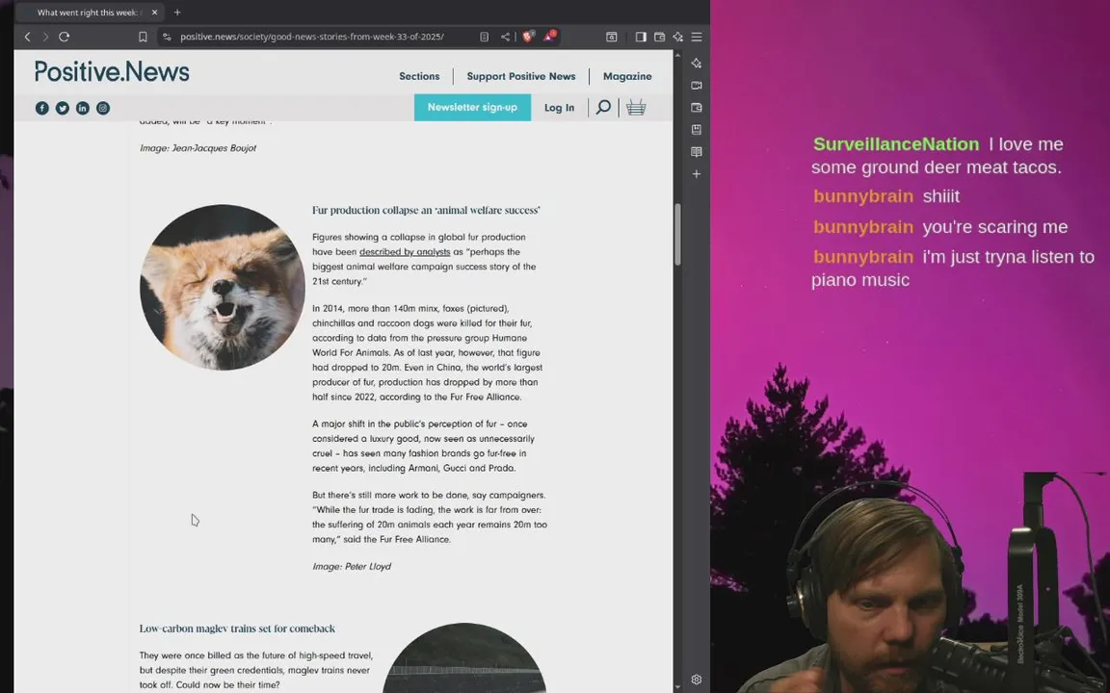Click bunnybrain's 'shiiit' chat message

[940, 196]
